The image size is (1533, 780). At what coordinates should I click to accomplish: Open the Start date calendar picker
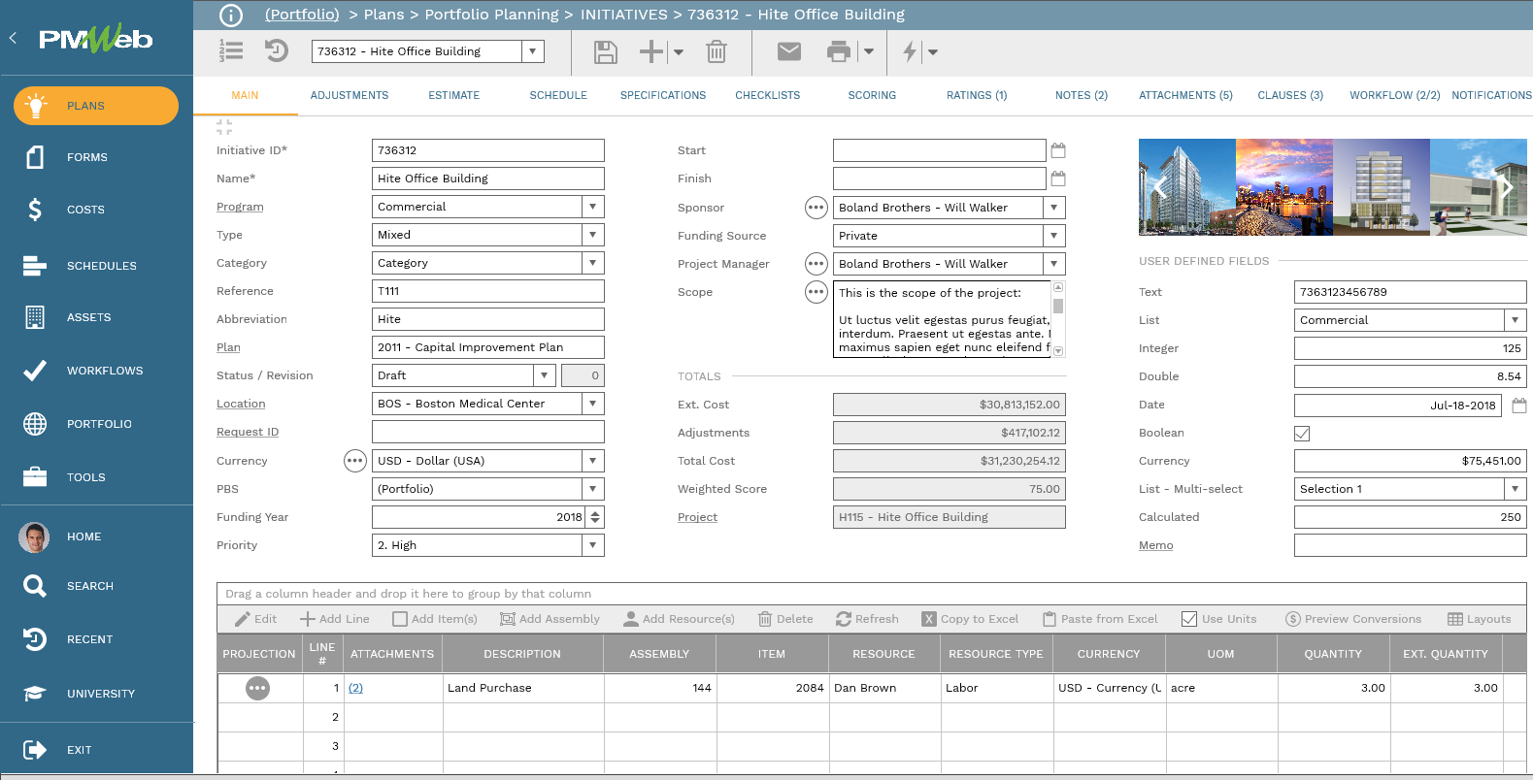coord(1058,150)
